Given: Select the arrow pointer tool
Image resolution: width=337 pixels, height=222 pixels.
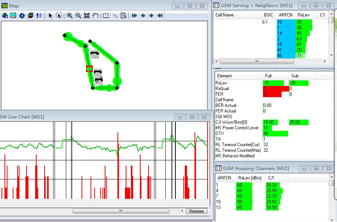Looking at the screenshot, I should pos(50,16).
